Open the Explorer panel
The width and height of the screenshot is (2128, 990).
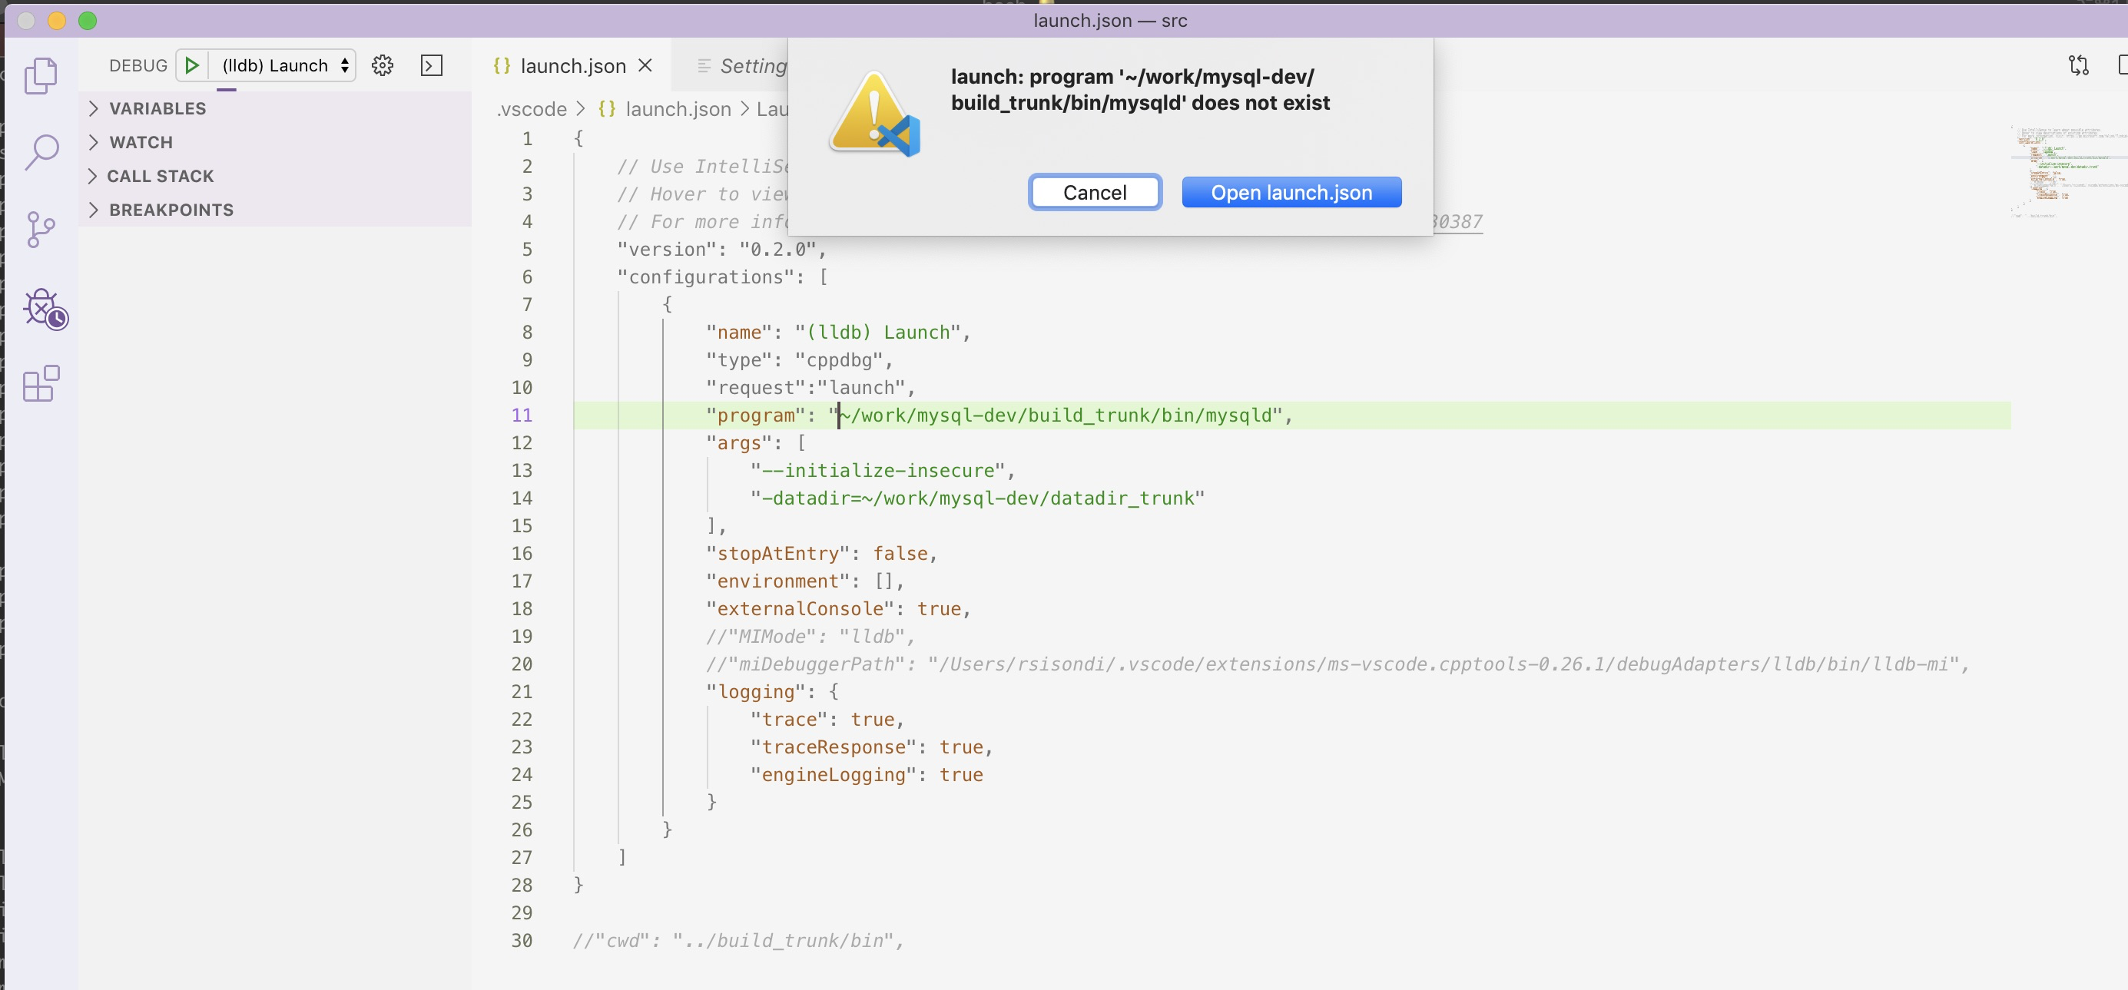tap(41, 75)
